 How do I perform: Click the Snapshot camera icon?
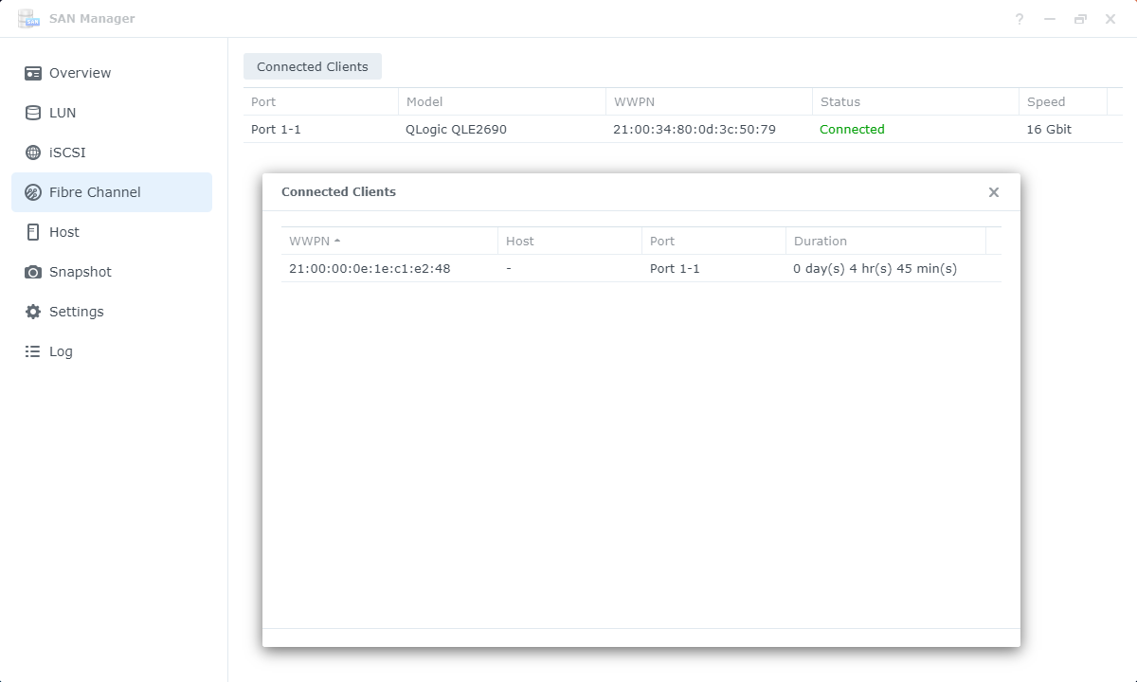point(33,272)
